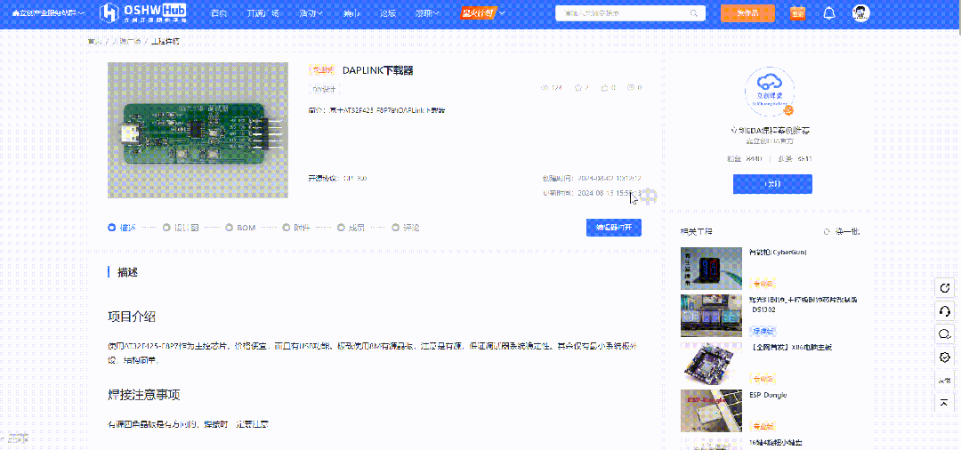Image resolution: width=961 pixels, height=450 pixels.
Task: Click the share icon in the floating sidebar
Action: click(x=945, y=288)
